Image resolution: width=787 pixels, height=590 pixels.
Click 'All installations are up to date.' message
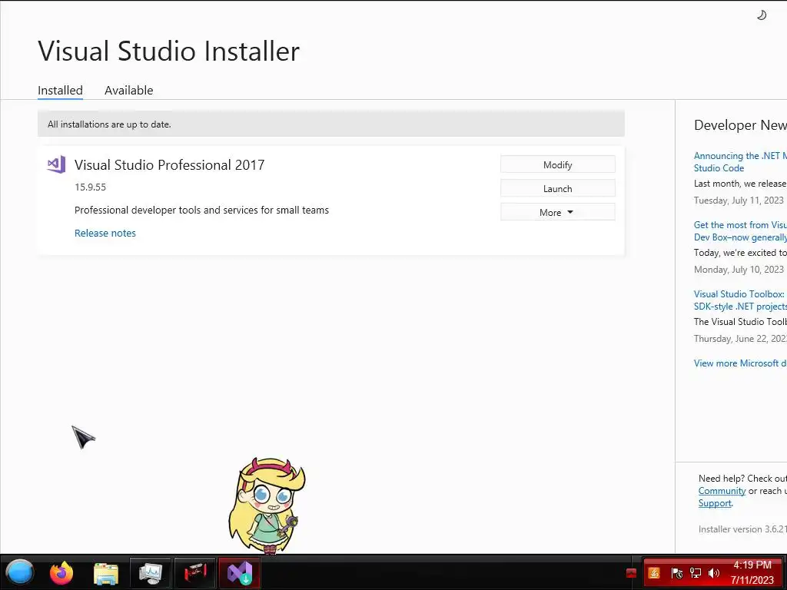(x=109, y=124)
